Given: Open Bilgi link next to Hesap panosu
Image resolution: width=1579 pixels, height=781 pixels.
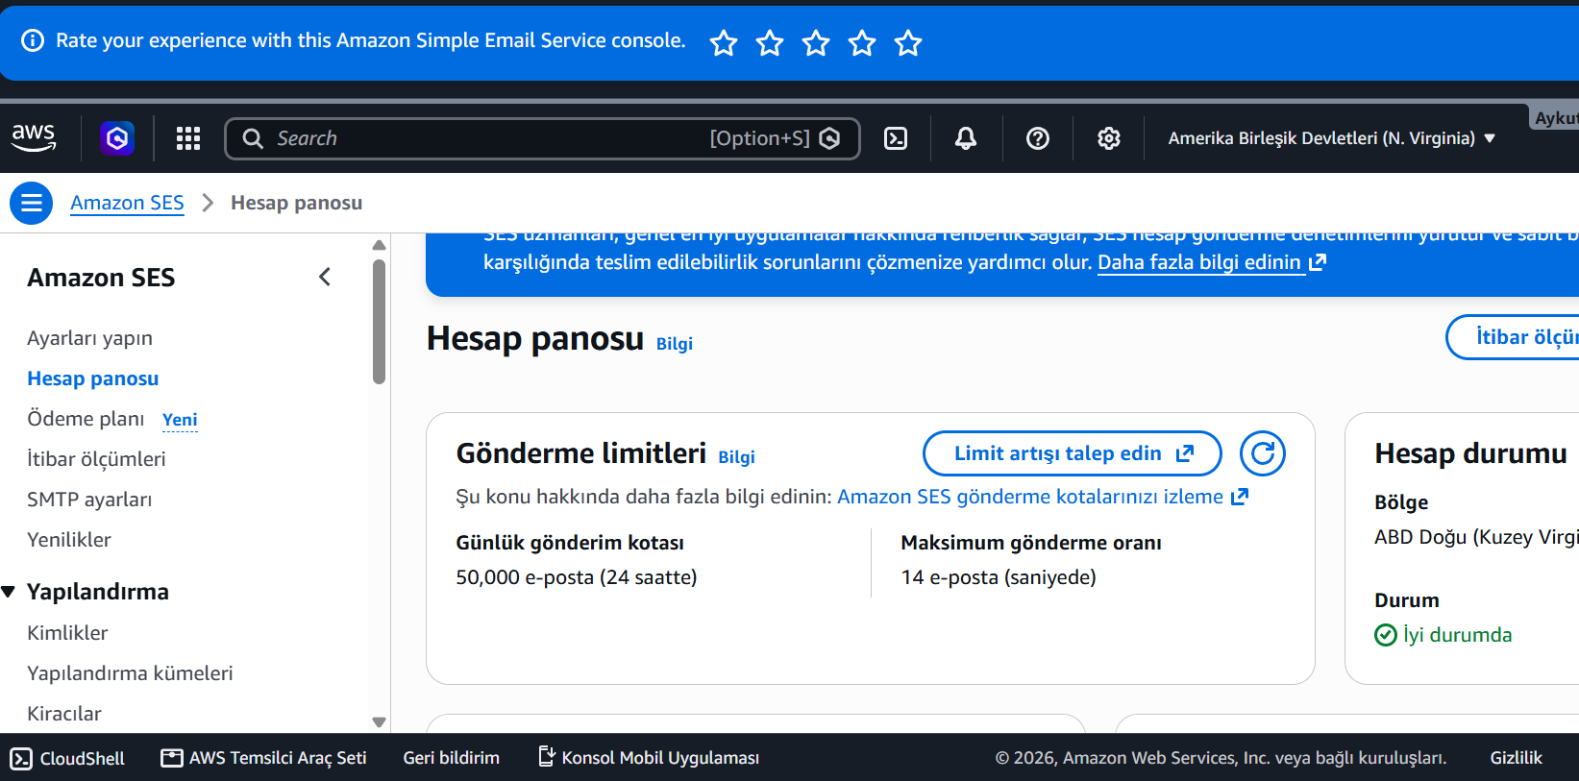Looking at the screenshot, I should pos(675,344).
